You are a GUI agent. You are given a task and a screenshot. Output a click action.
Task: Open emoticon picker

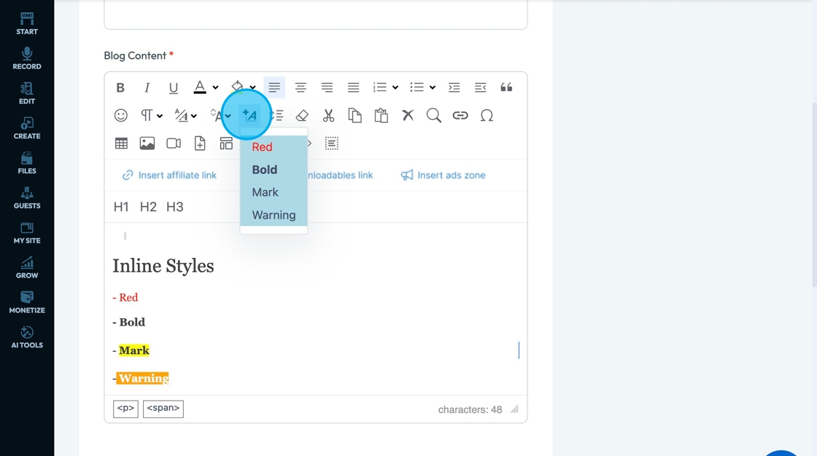(x=121, y=116)
